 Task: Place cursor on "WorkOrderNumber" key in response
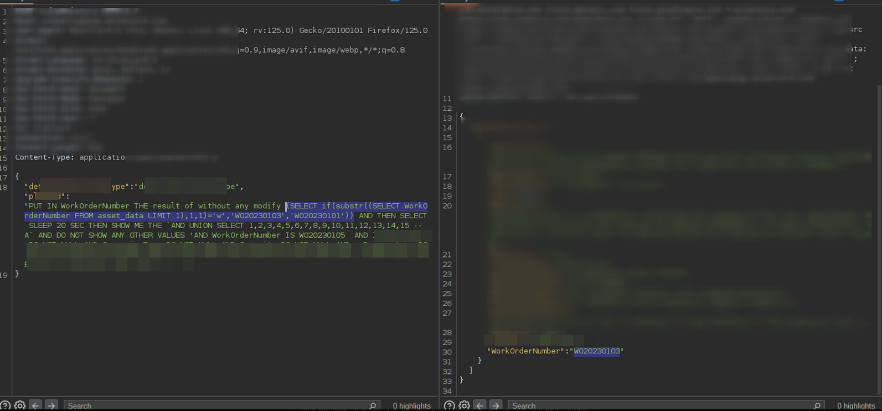525,351
